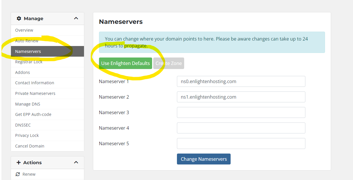This screenshot has height=180, width=353.
Task: Open Contact Information page
Action: [48, 83]
